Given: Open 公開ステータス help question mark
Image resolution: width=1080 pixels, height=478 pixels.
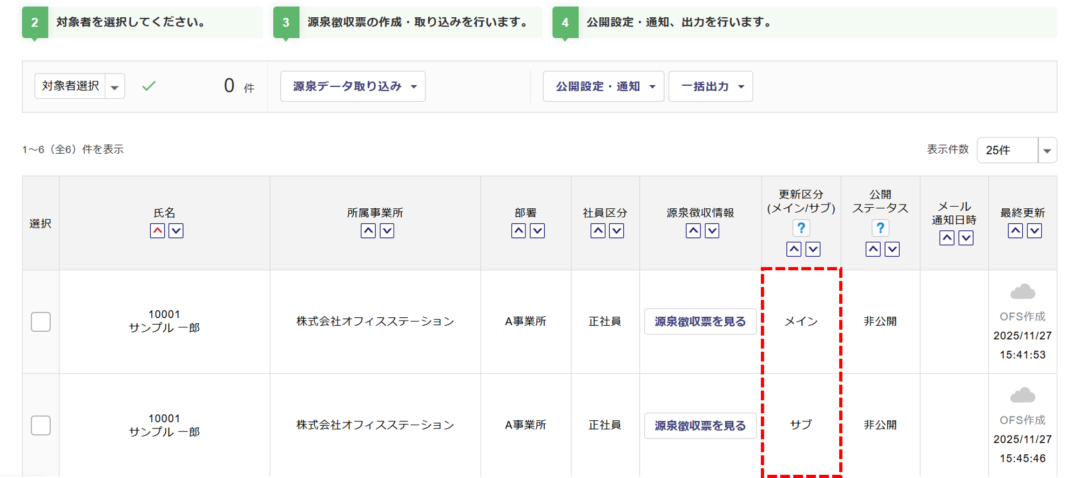Looking at the screenshot, I should tap(880, 228).
